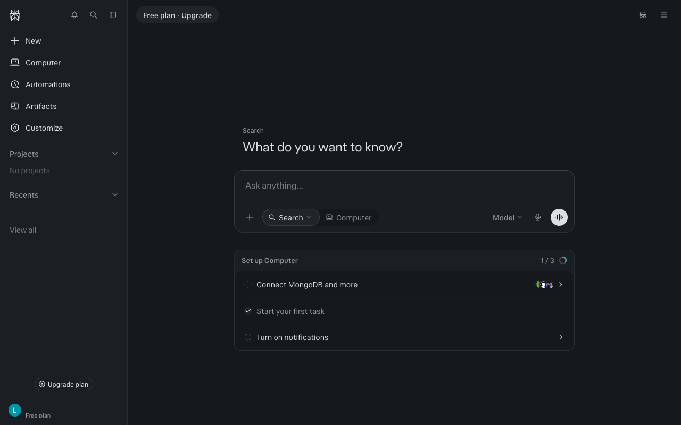681x425 pixels.
Task: Click the Start your first task checkmark
Action: (248, 311)
